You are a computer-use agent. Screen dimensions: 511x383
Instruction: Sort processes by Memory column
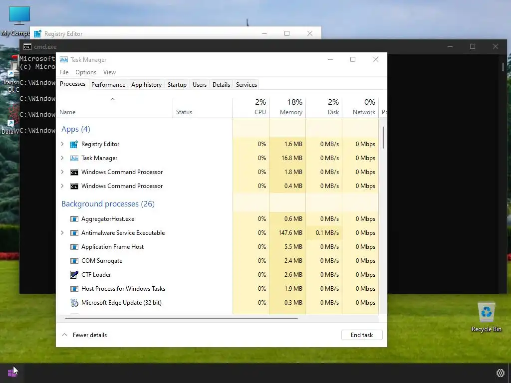point(287,108)
